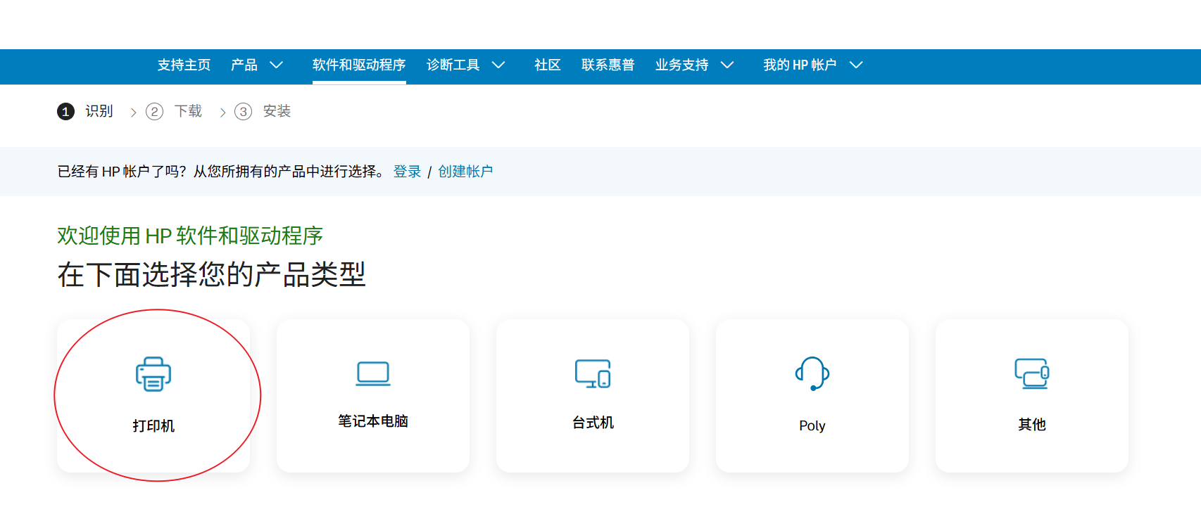This screenshot has height=526, width=1201.
Task: Click the devices icon in the 其他 card
Action: (x=1032, y=373)
